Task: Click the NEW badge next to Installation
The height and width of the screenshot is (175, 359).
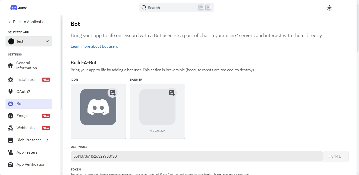Action: click(x=46, y=80)
